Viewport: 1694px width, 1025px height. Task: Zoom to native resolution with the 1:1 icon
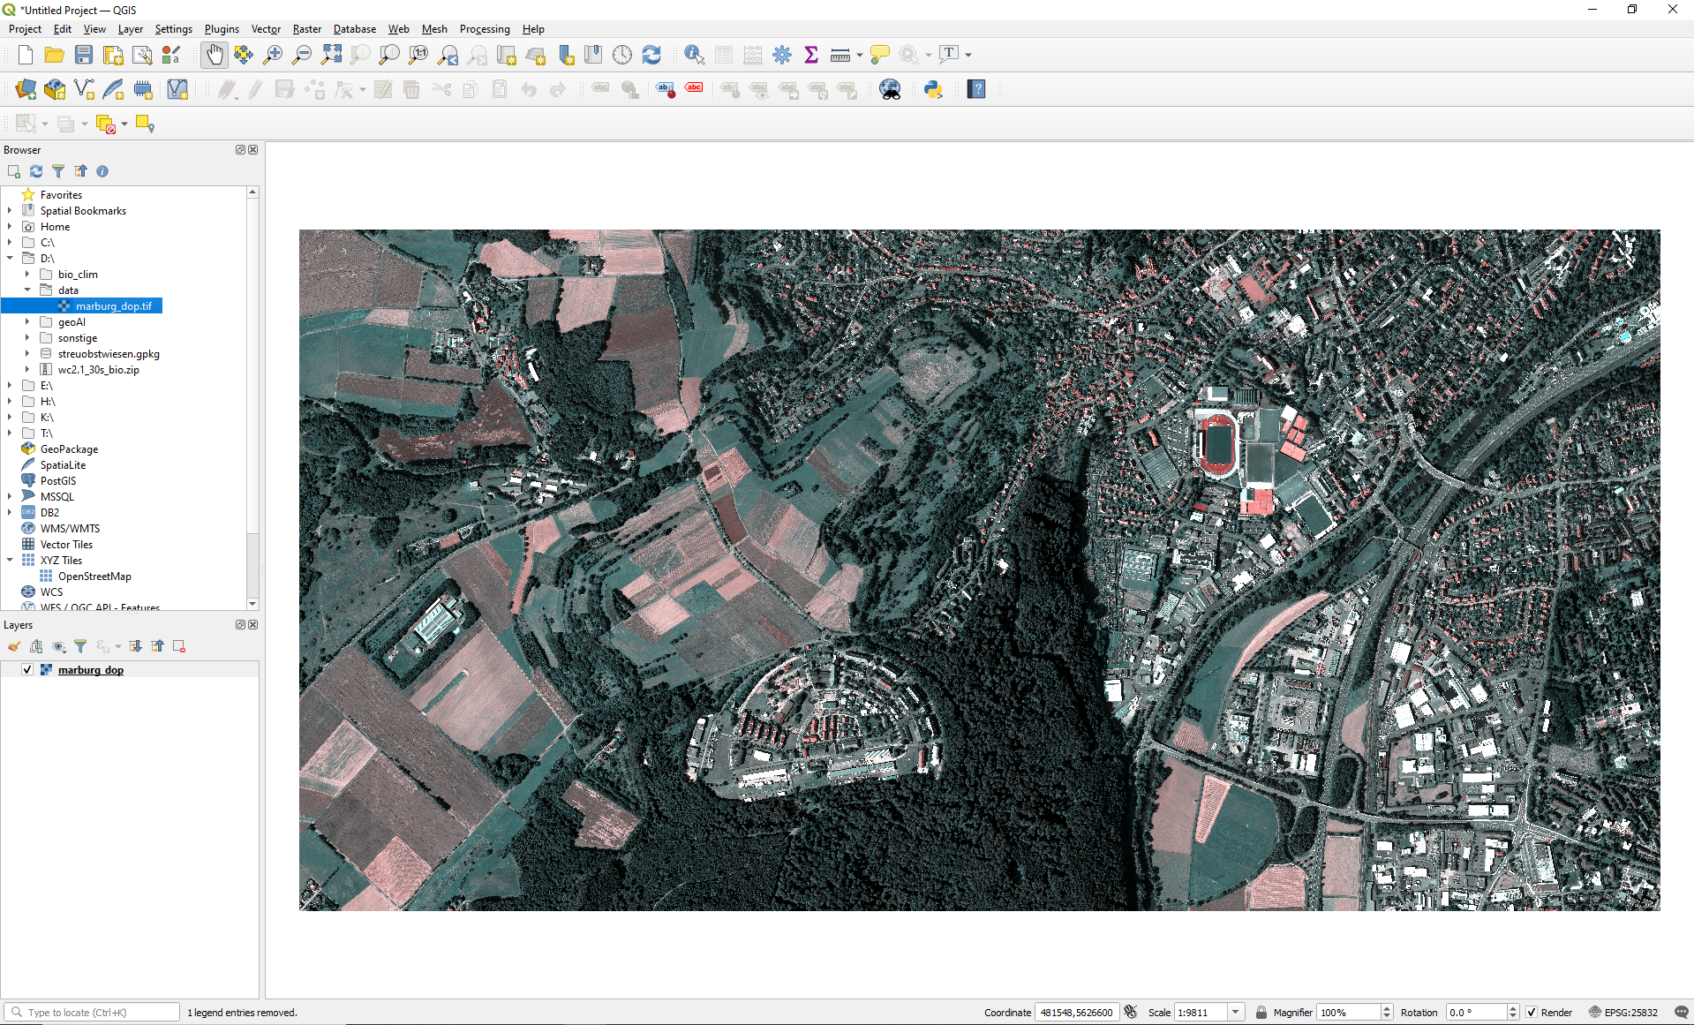418,55
